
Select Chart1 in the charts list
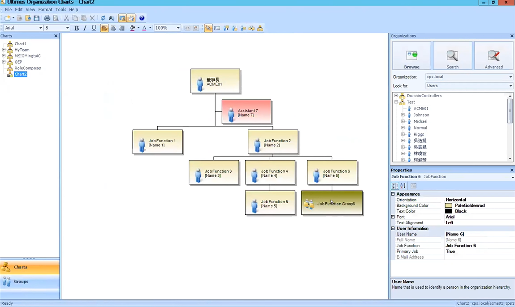click(20, 43)
